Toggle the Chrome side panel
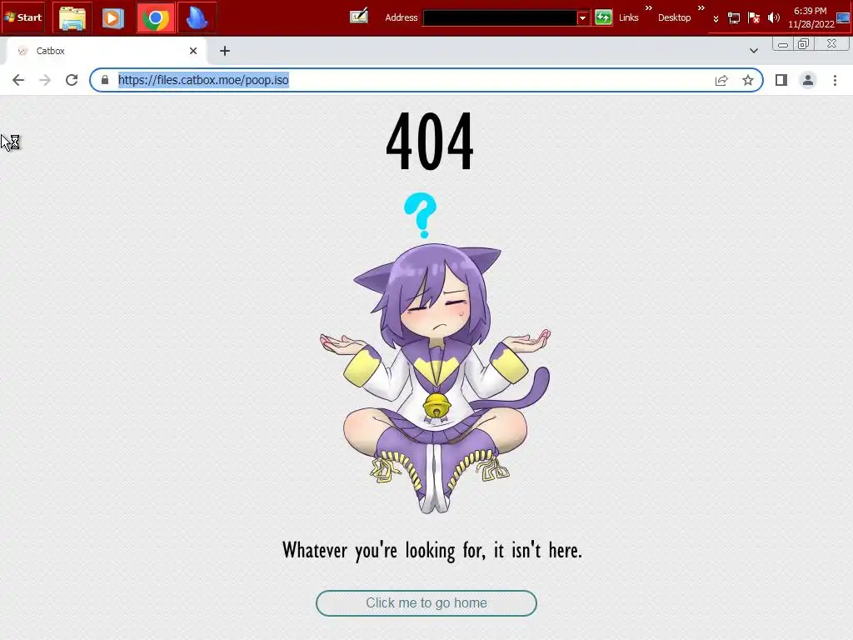This screenshot has height=640, width=853. click(781, 80)
